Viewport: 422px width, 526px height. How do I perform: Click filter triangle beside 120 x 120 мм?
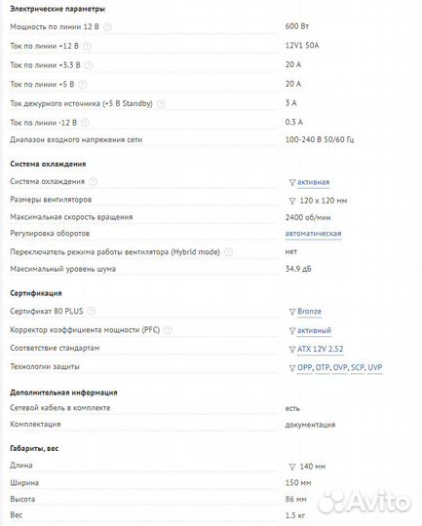292,201
